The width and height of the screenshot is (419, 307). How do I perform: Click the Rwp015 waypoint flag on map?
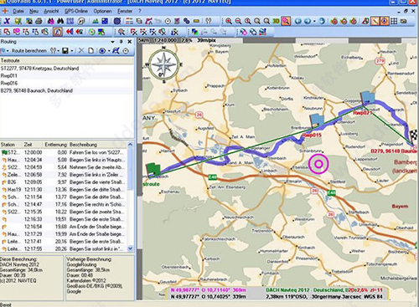[x=318, y=120]
